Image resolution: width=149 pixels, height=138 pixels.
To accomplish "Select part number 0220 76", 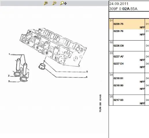I will (118, 31).
